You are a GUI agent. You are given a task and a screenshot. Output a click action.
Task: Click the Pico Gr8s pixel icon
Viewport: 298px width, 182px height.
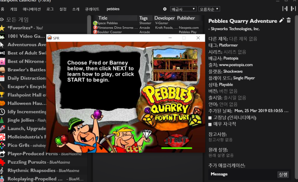(2, 146)
